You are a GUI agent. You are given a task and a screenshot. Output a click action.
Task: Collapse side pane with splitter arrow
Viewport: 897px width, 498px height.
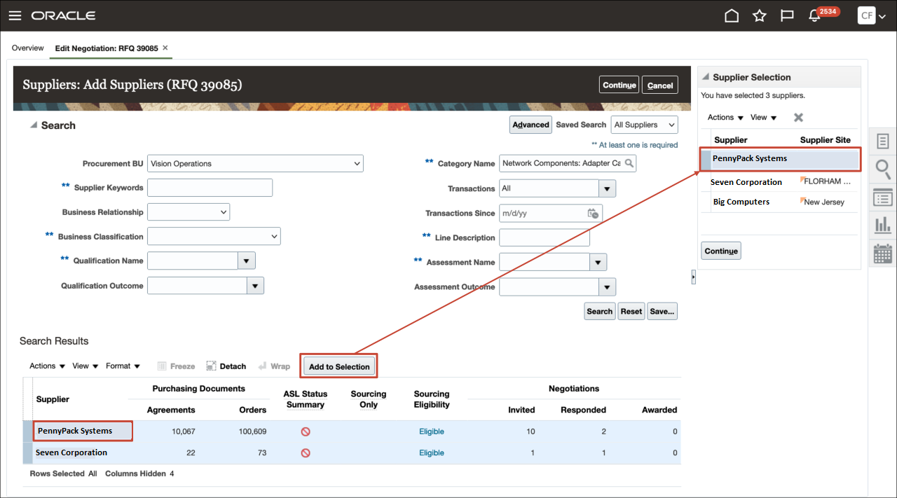[x=693, y=278]
